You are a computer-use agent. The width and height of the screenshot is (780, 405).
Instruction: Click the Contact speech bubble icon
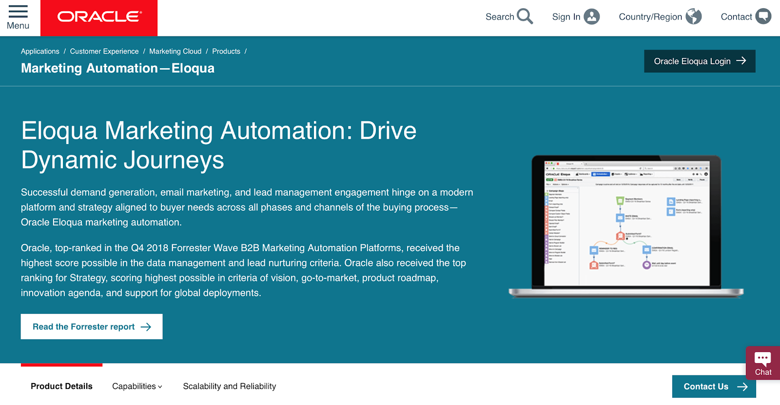763,17
